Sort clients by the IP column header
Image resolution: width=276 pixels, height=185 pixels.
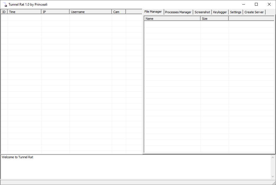coord(55,12)
